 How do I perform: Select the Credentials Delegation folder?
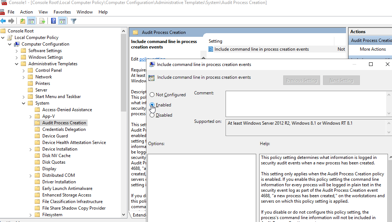click(x=64, y=129)
